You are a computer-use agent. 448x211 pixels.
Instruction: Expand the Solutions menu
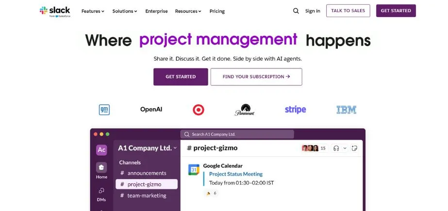click(x=125, y=11)
